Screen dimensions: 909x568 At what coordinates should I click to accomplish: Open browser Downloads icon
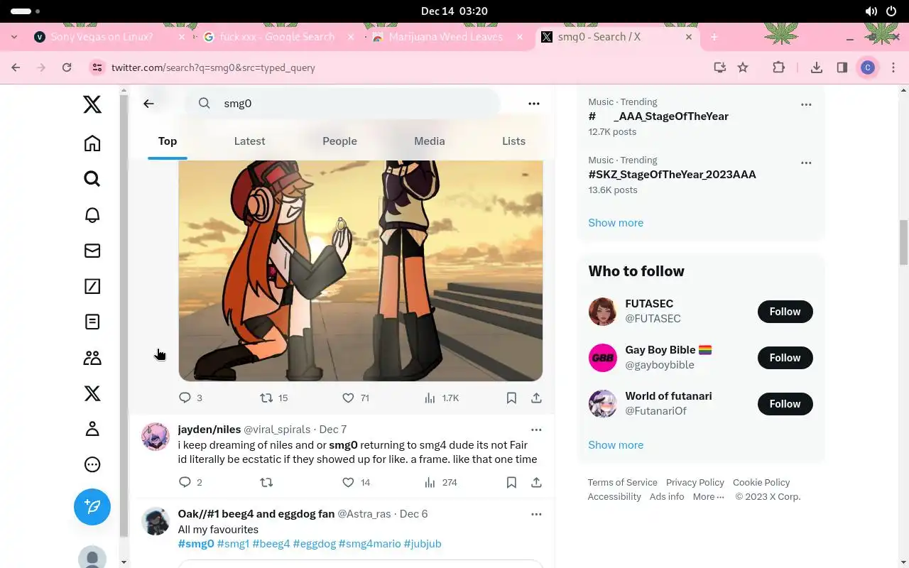pyautogui.click(x=817, y=67)
